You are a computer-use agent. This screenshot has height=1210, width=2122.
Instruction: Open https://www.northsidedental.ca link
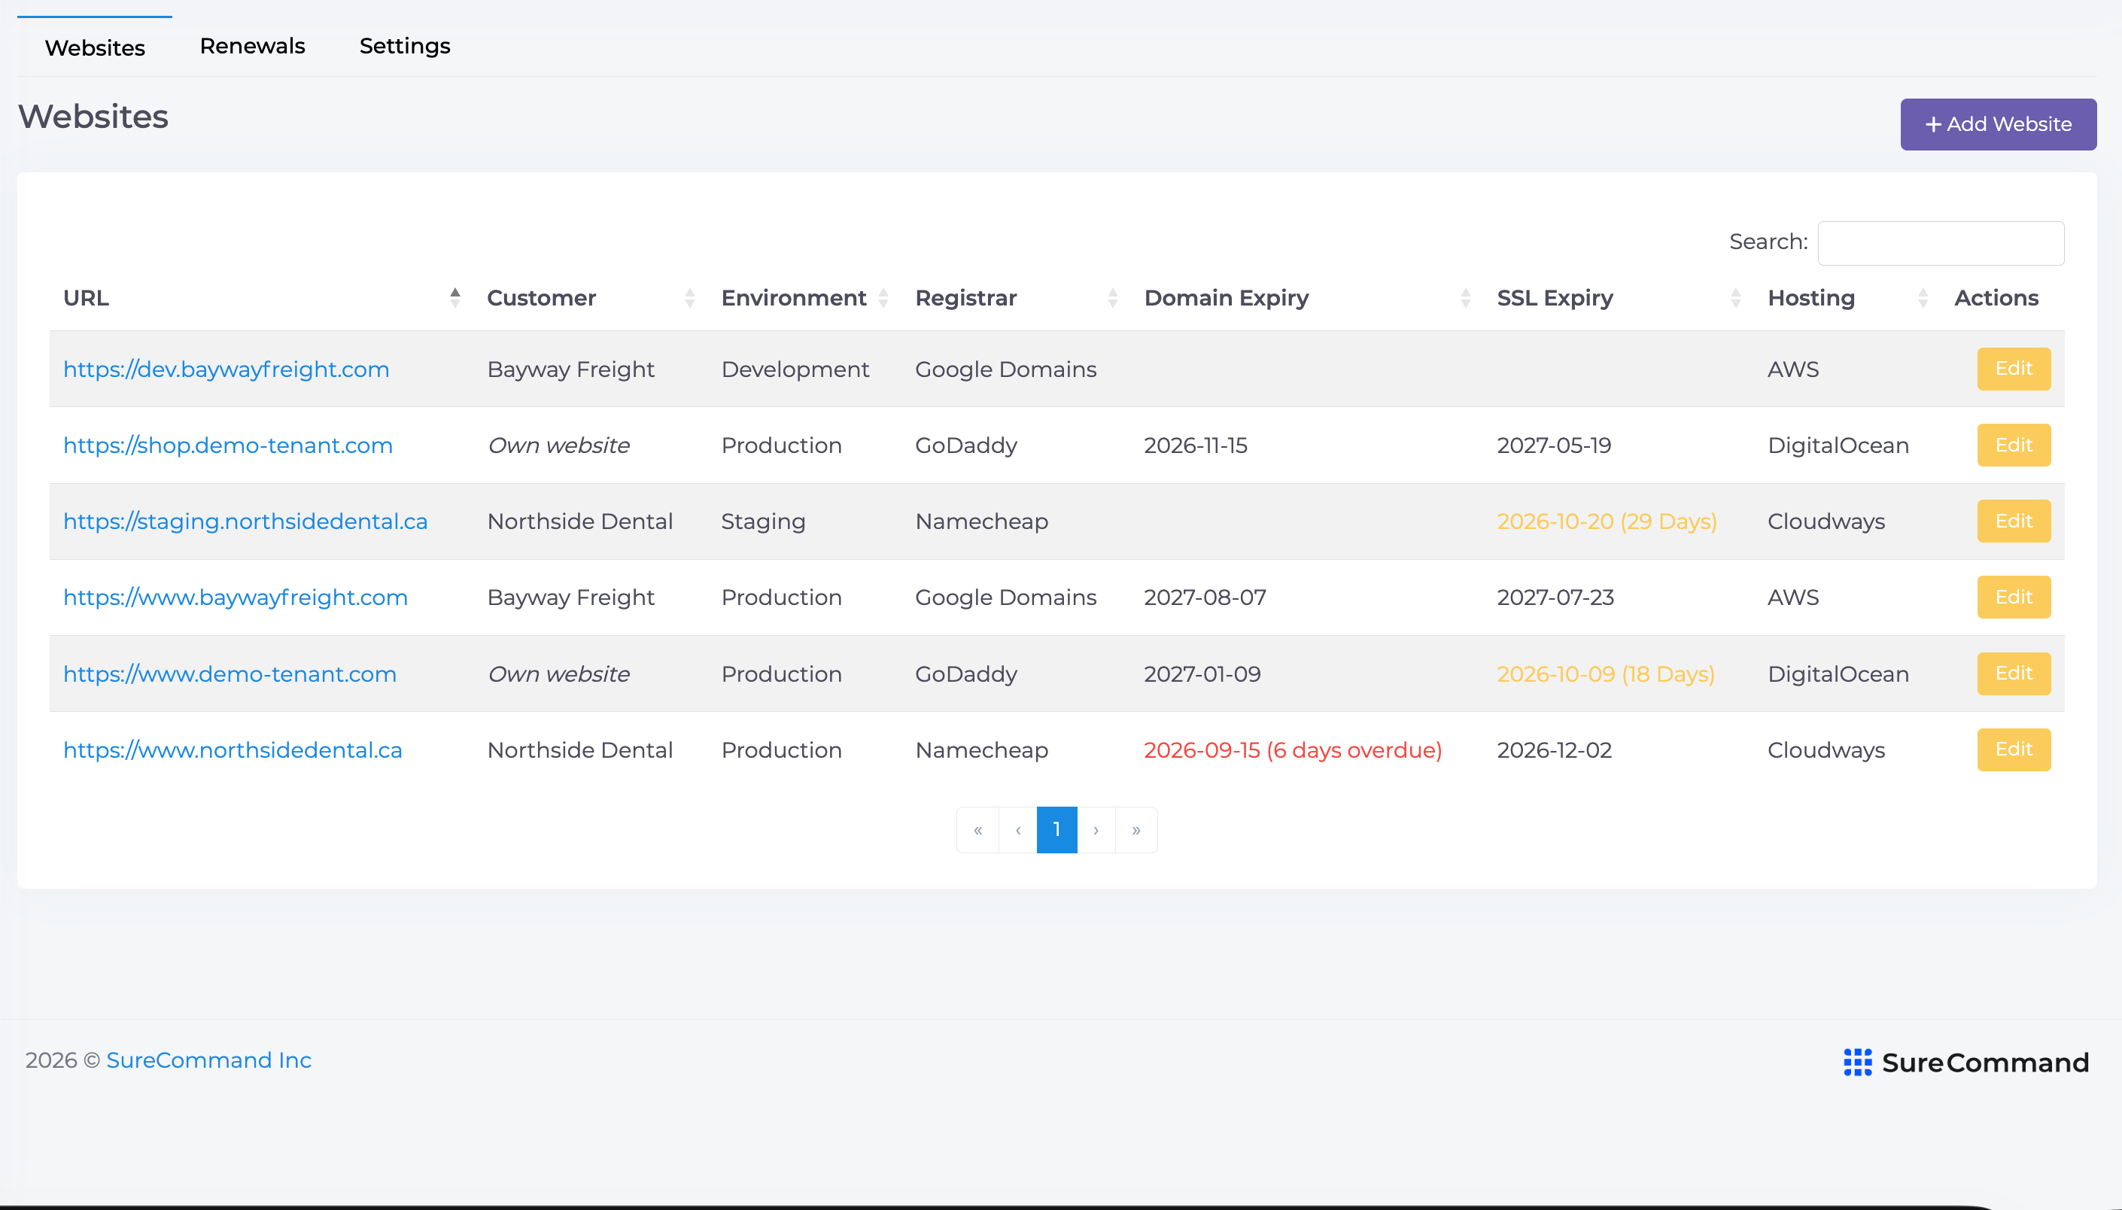click(233, 749)
